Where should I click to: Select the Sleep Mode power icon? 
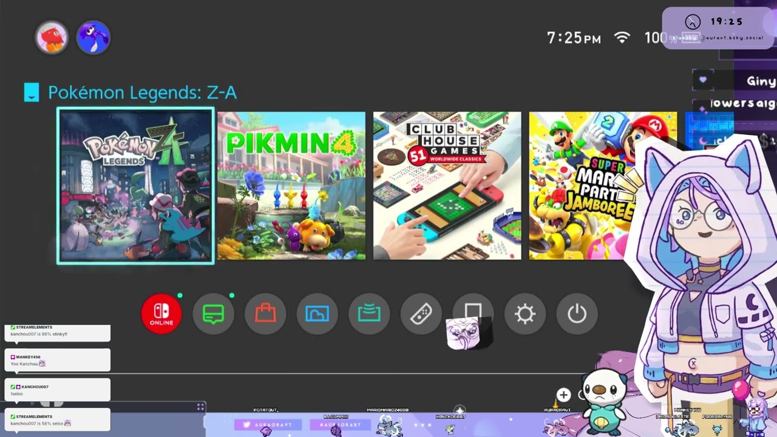click(577, 314)
